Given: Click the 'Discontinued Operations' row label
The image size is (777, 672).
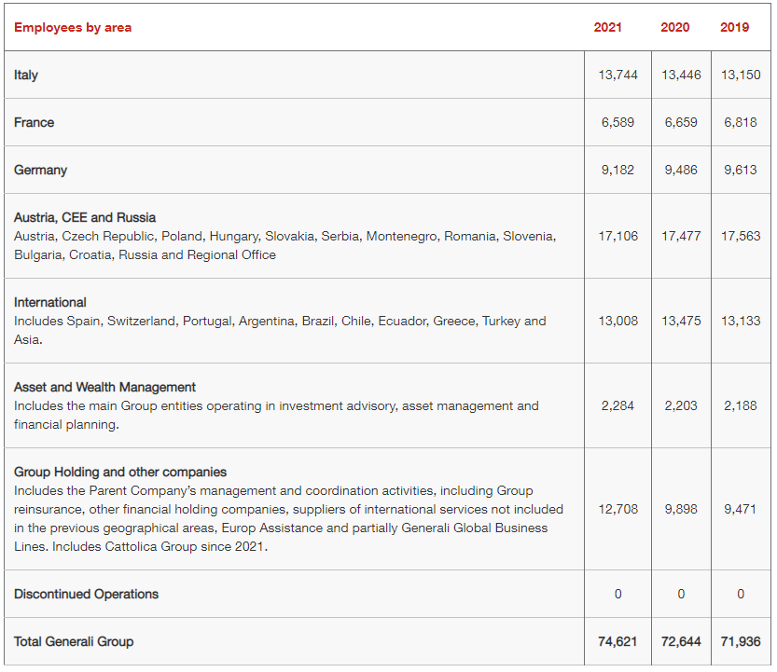Looking at the screenshot, I should point(86,595).
